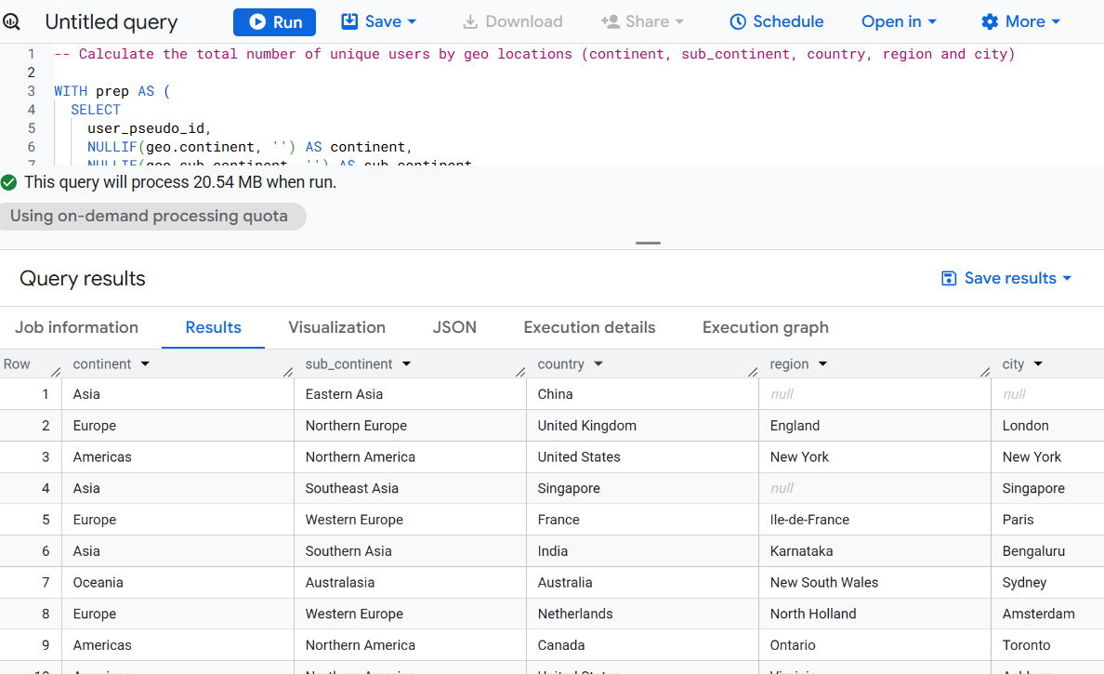Click the Schedule clock icon
The height and width of the screenshot is (674, 1104).
point(738,21)
